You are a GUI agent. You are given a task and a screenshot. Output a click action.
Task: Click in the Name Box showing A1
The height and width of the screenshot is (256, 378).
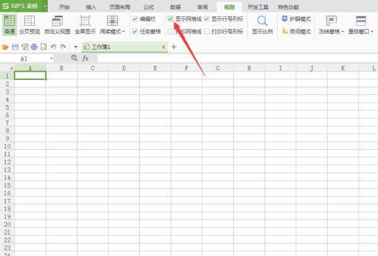click(24, 58)
